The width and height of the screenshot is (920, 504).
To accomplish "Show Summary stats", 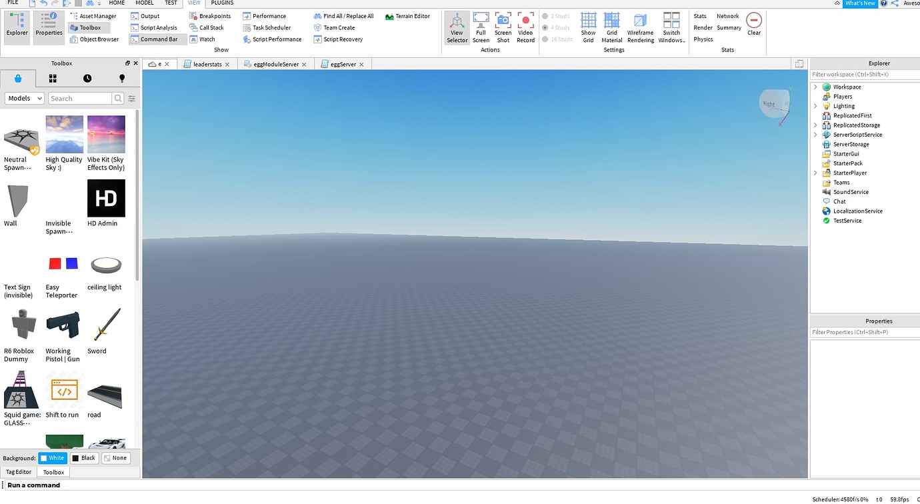I will click(x=729, y=28).
